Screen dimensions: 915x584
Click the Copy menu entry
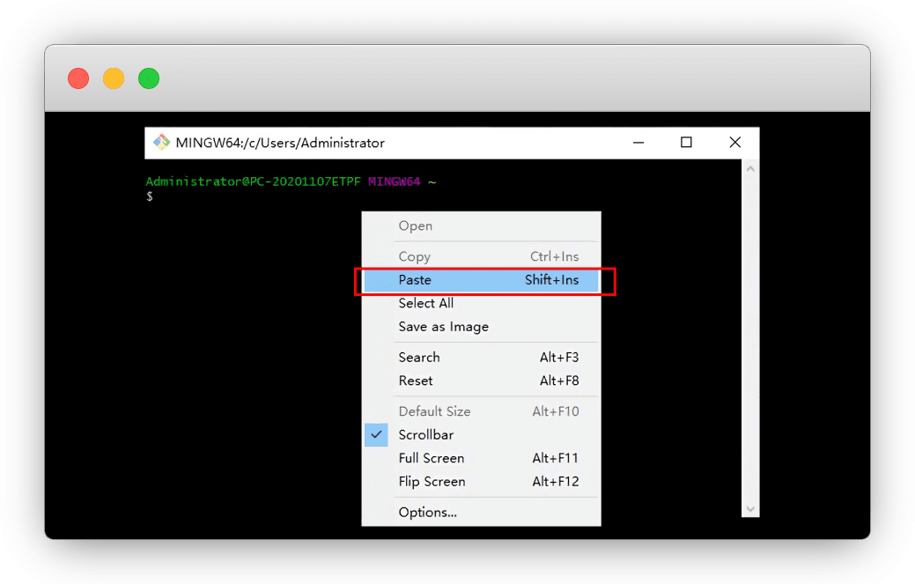point(415,257)
